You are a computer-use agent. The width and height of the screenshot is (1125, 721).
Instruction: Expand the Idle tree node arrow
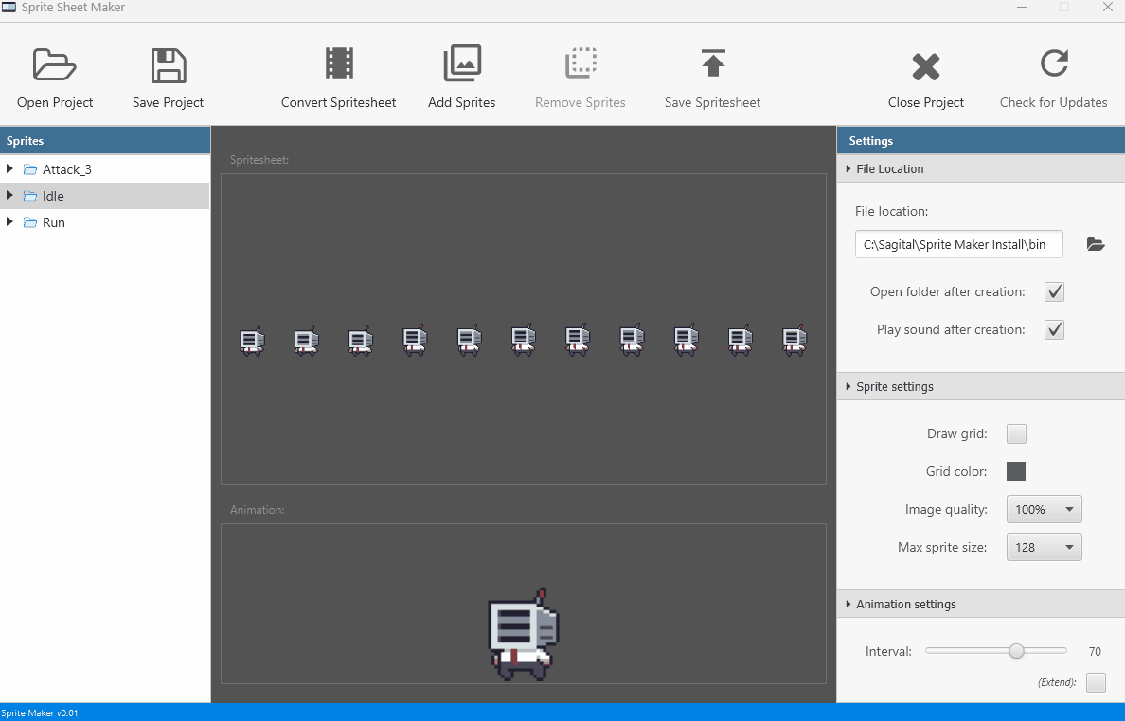9,195
